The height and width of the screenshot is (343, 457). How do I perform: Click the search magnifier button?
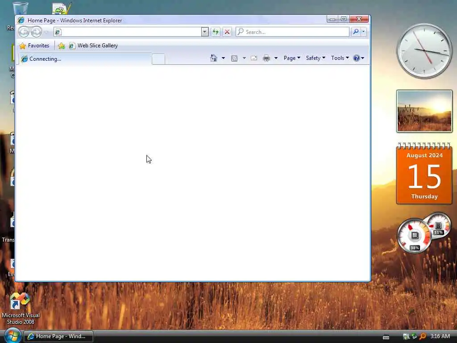pos(356,32)
